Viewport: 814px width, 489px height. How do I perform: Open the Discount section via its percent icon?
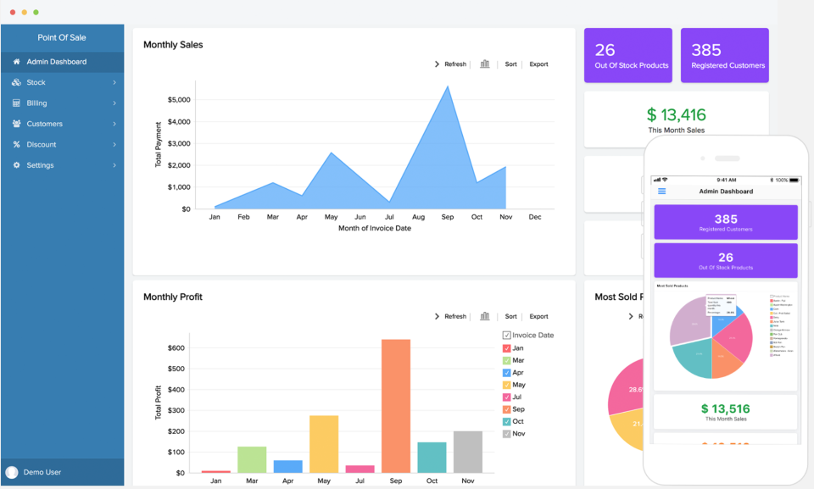click(17, 144)
